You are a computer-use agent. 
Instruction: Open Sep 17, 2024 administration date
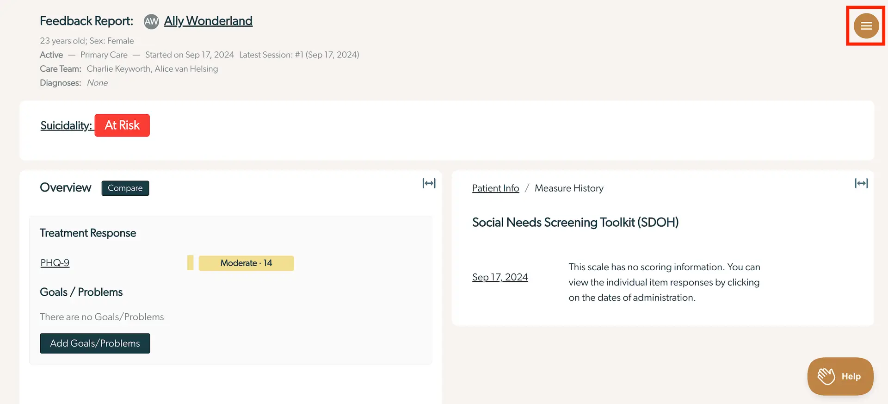coord(499,277)
